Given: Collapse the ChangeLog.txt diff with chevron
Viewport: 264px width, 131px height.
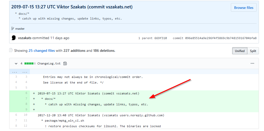Looking at the screenshot, I should coord(16,63).
